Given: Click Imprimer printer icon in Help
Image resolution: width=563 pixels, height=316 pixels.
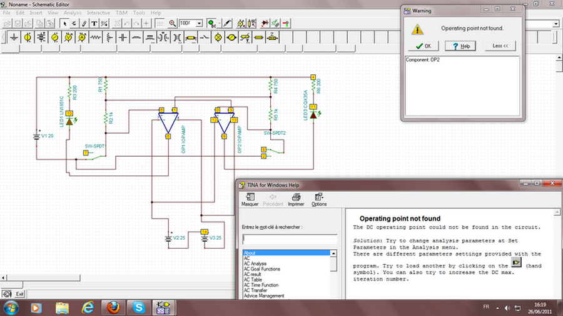Looking at the screenshot, I should click(x=296, y=197).
